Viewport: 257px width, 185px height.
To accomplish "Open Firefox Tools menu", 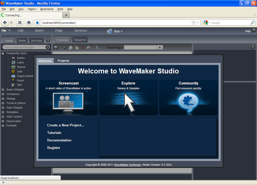I will (x=60, y=9).
